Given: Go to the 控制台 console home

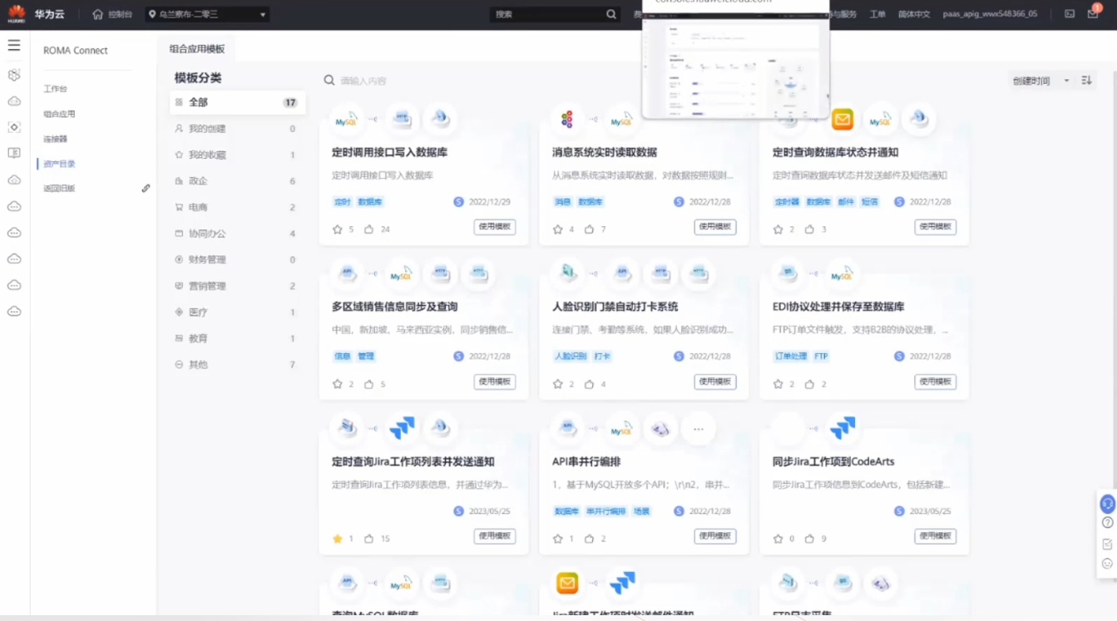Looking at the screenshot, I should [x=112, y=14].
